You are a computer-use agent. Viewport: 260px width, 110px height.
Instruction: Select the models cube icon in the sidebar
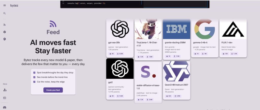click(x=5, y=32)
